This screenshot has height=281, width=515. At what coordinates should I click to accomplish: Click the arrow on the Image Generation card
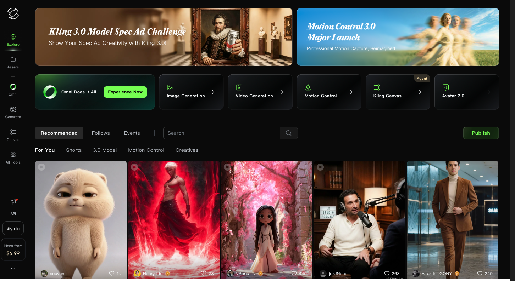pyautogui.click(x=212, y=92)
